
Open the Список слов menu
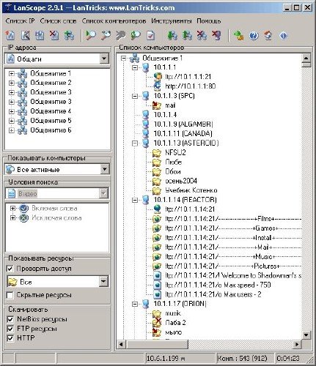pos(58,21)
